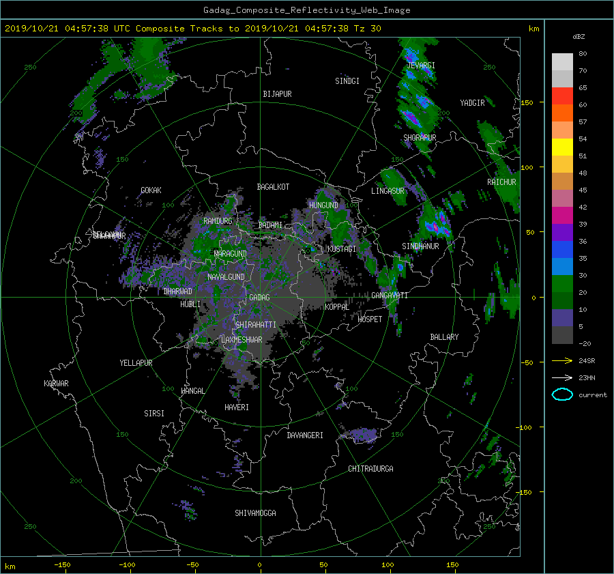Click the NAVALGUND city label
Image resolution: width=614 pixels, height=574 pixels.
coord(226,277)
